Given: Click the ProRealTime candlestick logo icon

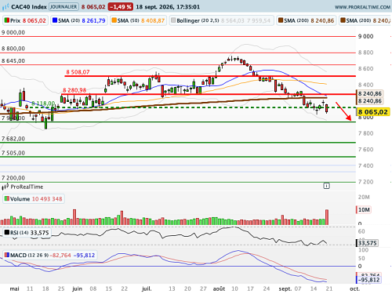Looking at the screenshot, I should [x=5, y=187].
